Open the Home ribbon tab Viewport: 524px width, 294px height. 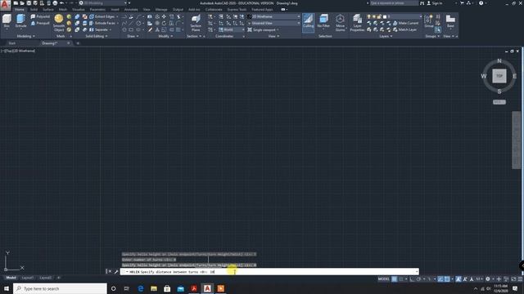20,10
